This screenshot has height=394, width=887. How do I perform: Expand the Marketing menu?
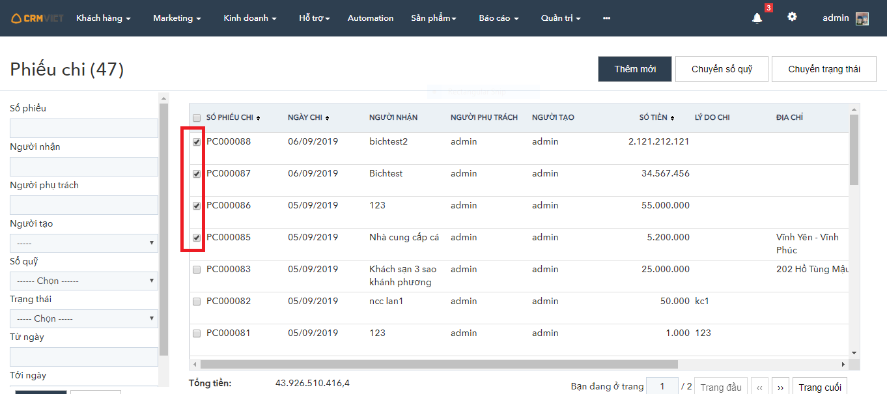pos(177,18)
